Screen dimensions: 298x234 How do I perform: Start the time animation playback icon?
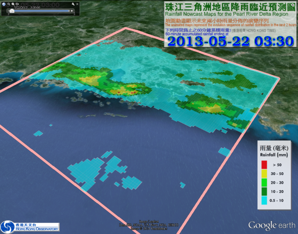pos(17,4)
